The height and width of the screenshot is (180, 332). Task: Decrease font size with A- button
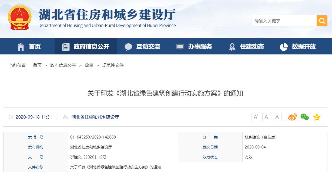coord(266,117)
